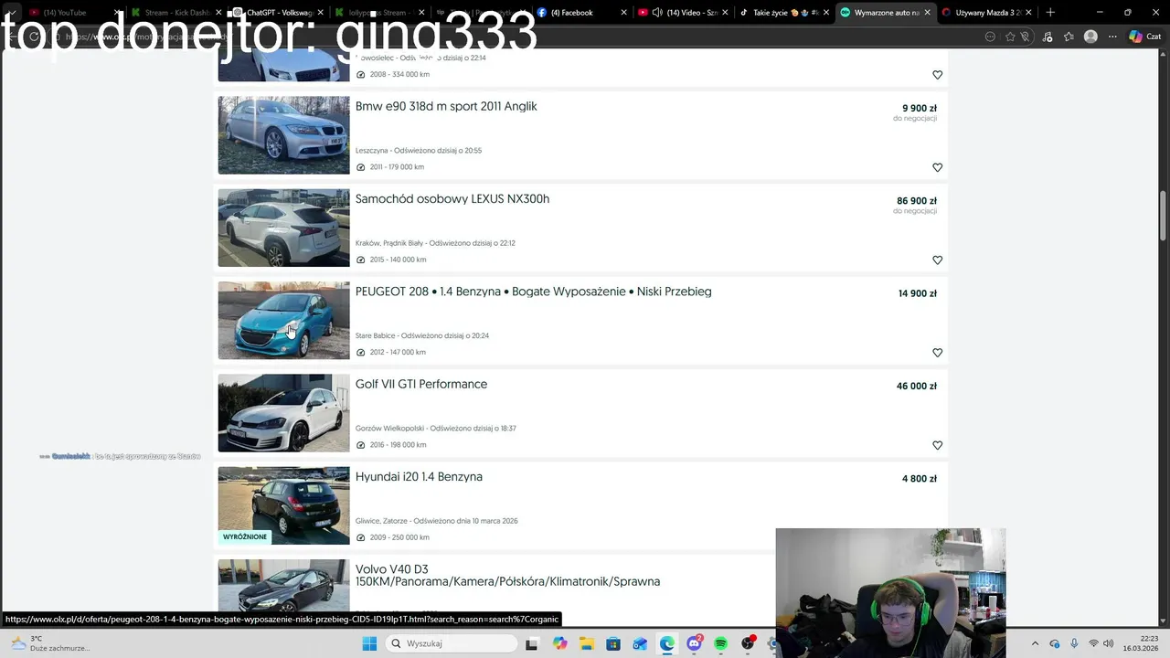Click the Volvo V40 thumbnail image

(283, 586)
